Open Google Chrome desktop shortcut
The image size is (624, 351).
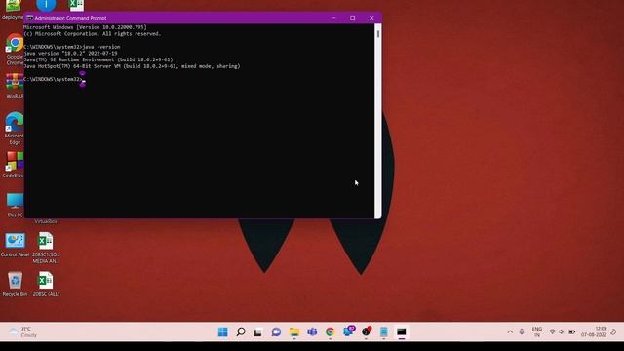pos(15,49)
